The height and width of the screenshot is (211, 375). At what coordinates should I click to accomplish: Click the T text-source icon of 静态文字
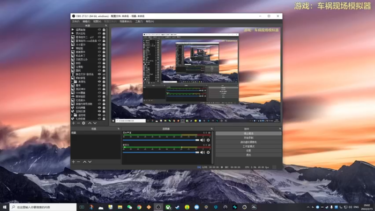click(x=73, y=74)
